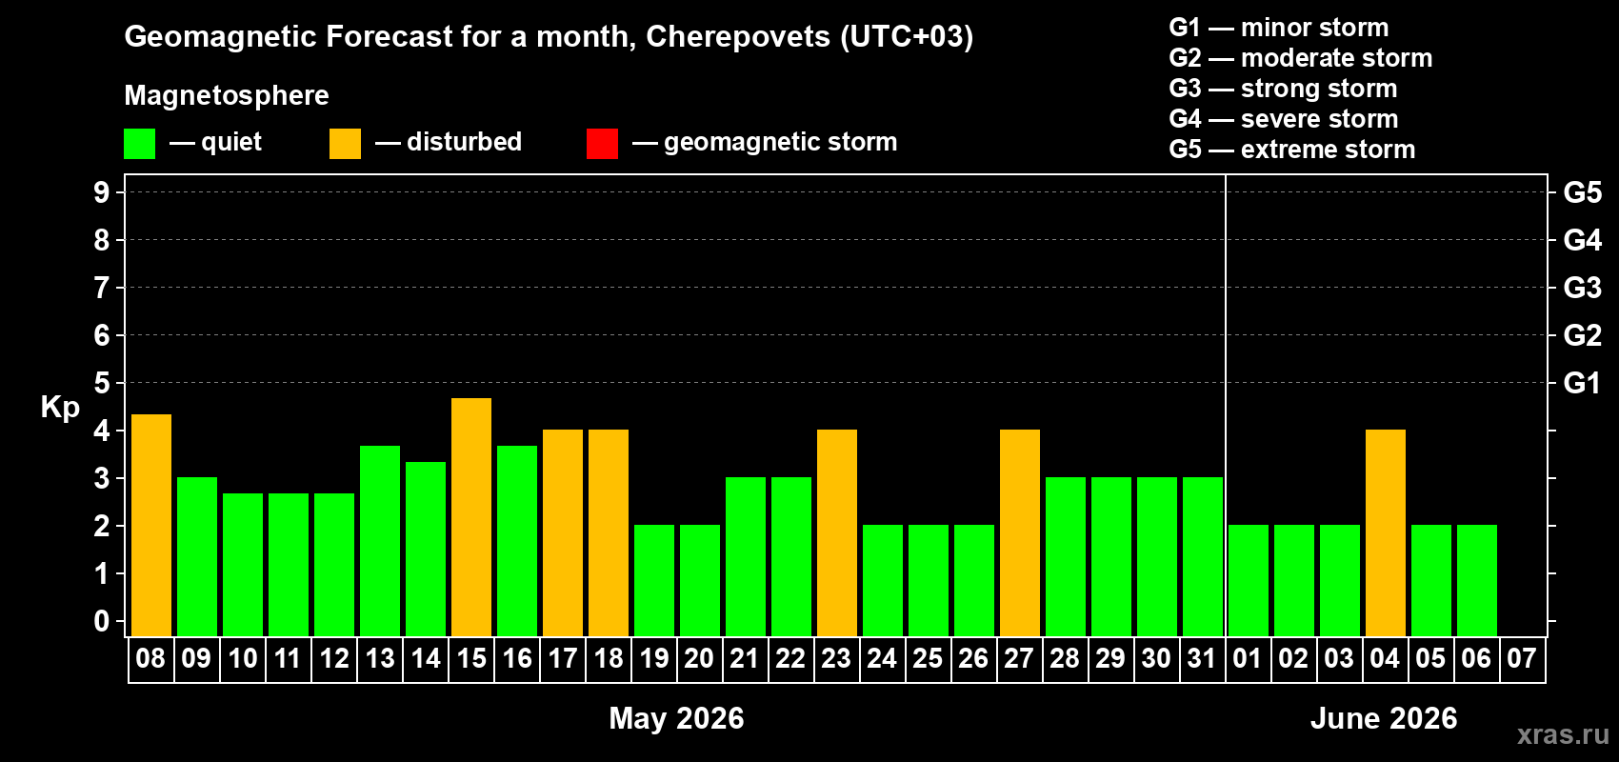The width and height of the screenshot is (1619, 762).
Task: Click the G3 right axis label
Action: [1582, 288]
